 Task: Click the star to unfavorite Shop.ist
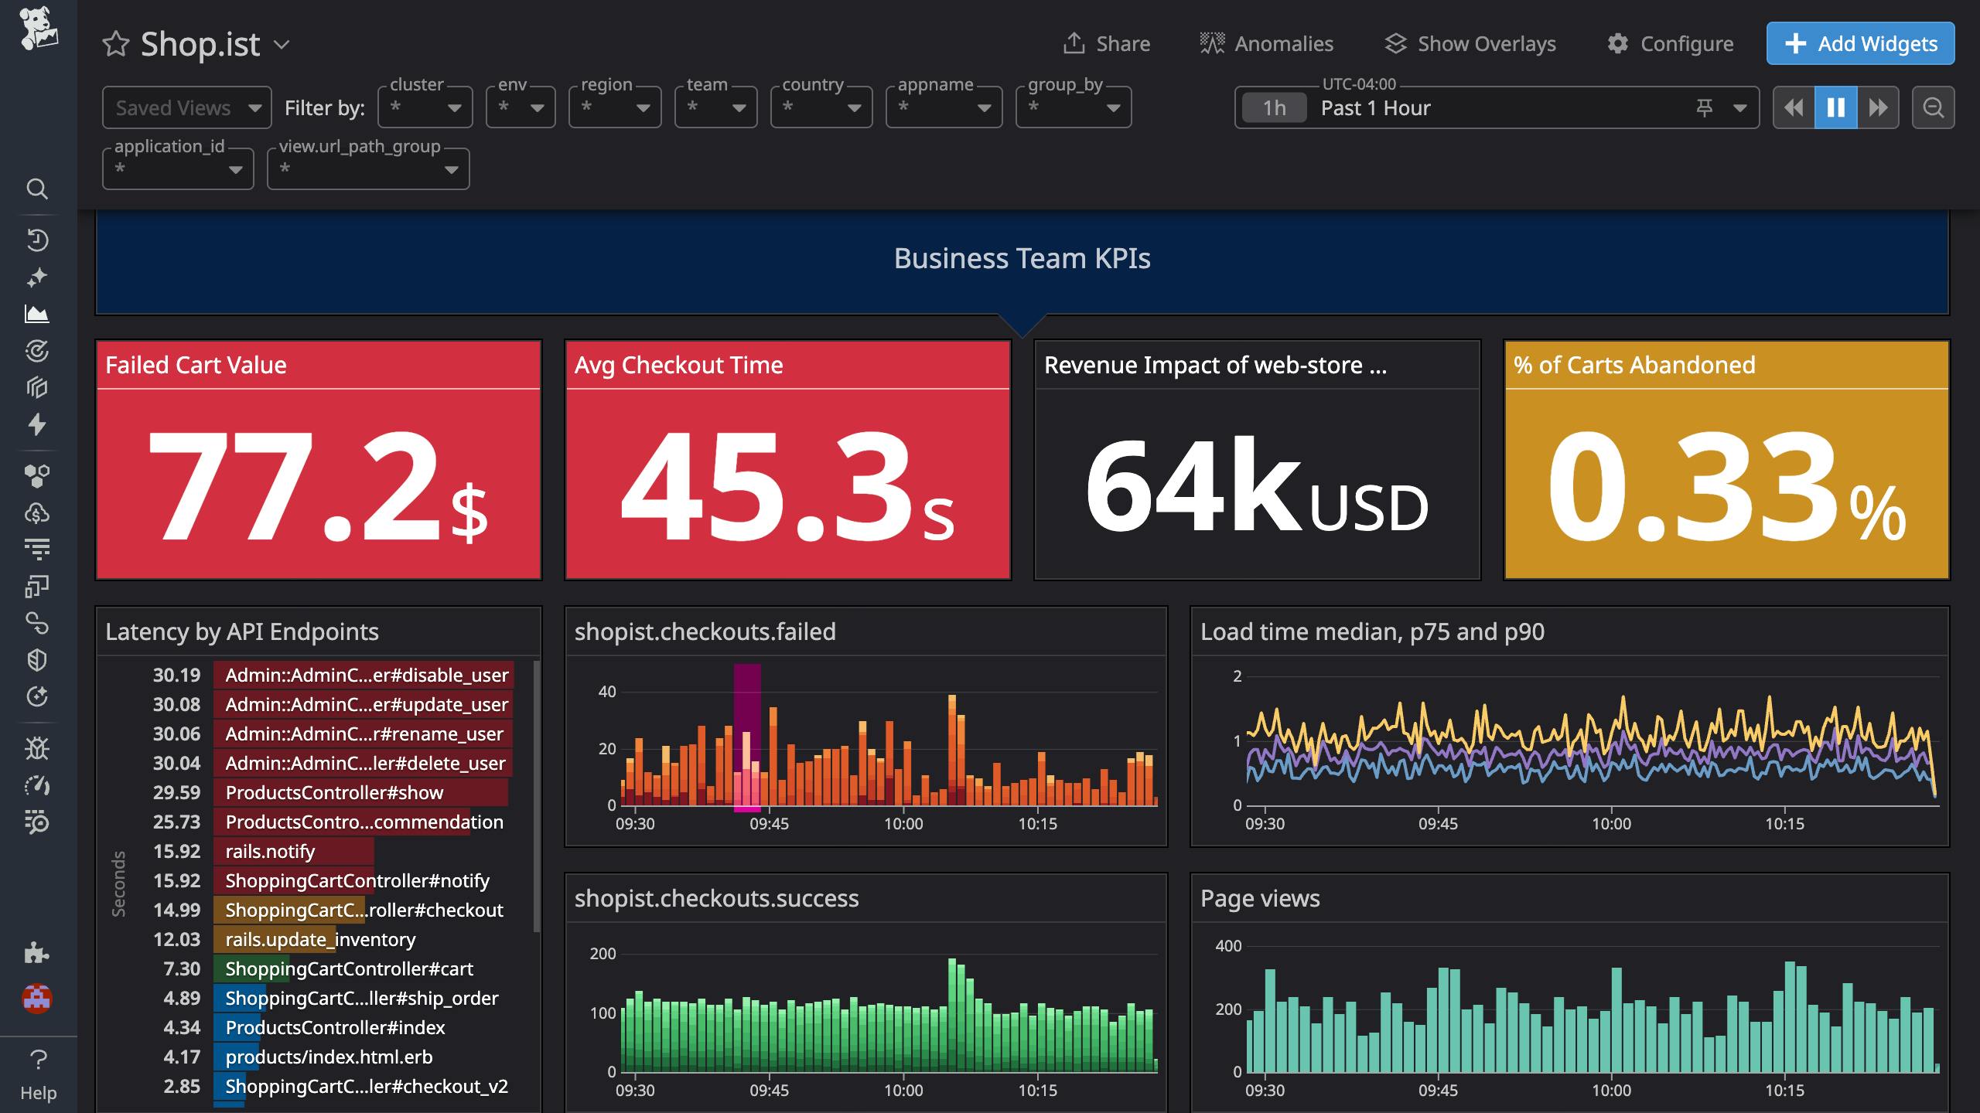(x=116, y=44)
